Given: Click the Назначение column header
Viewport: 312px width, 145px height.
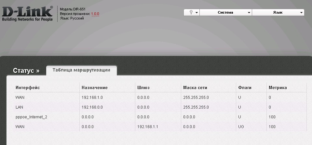Looking at the screenshot, I should pyautogui.click(x=95, y=87).
